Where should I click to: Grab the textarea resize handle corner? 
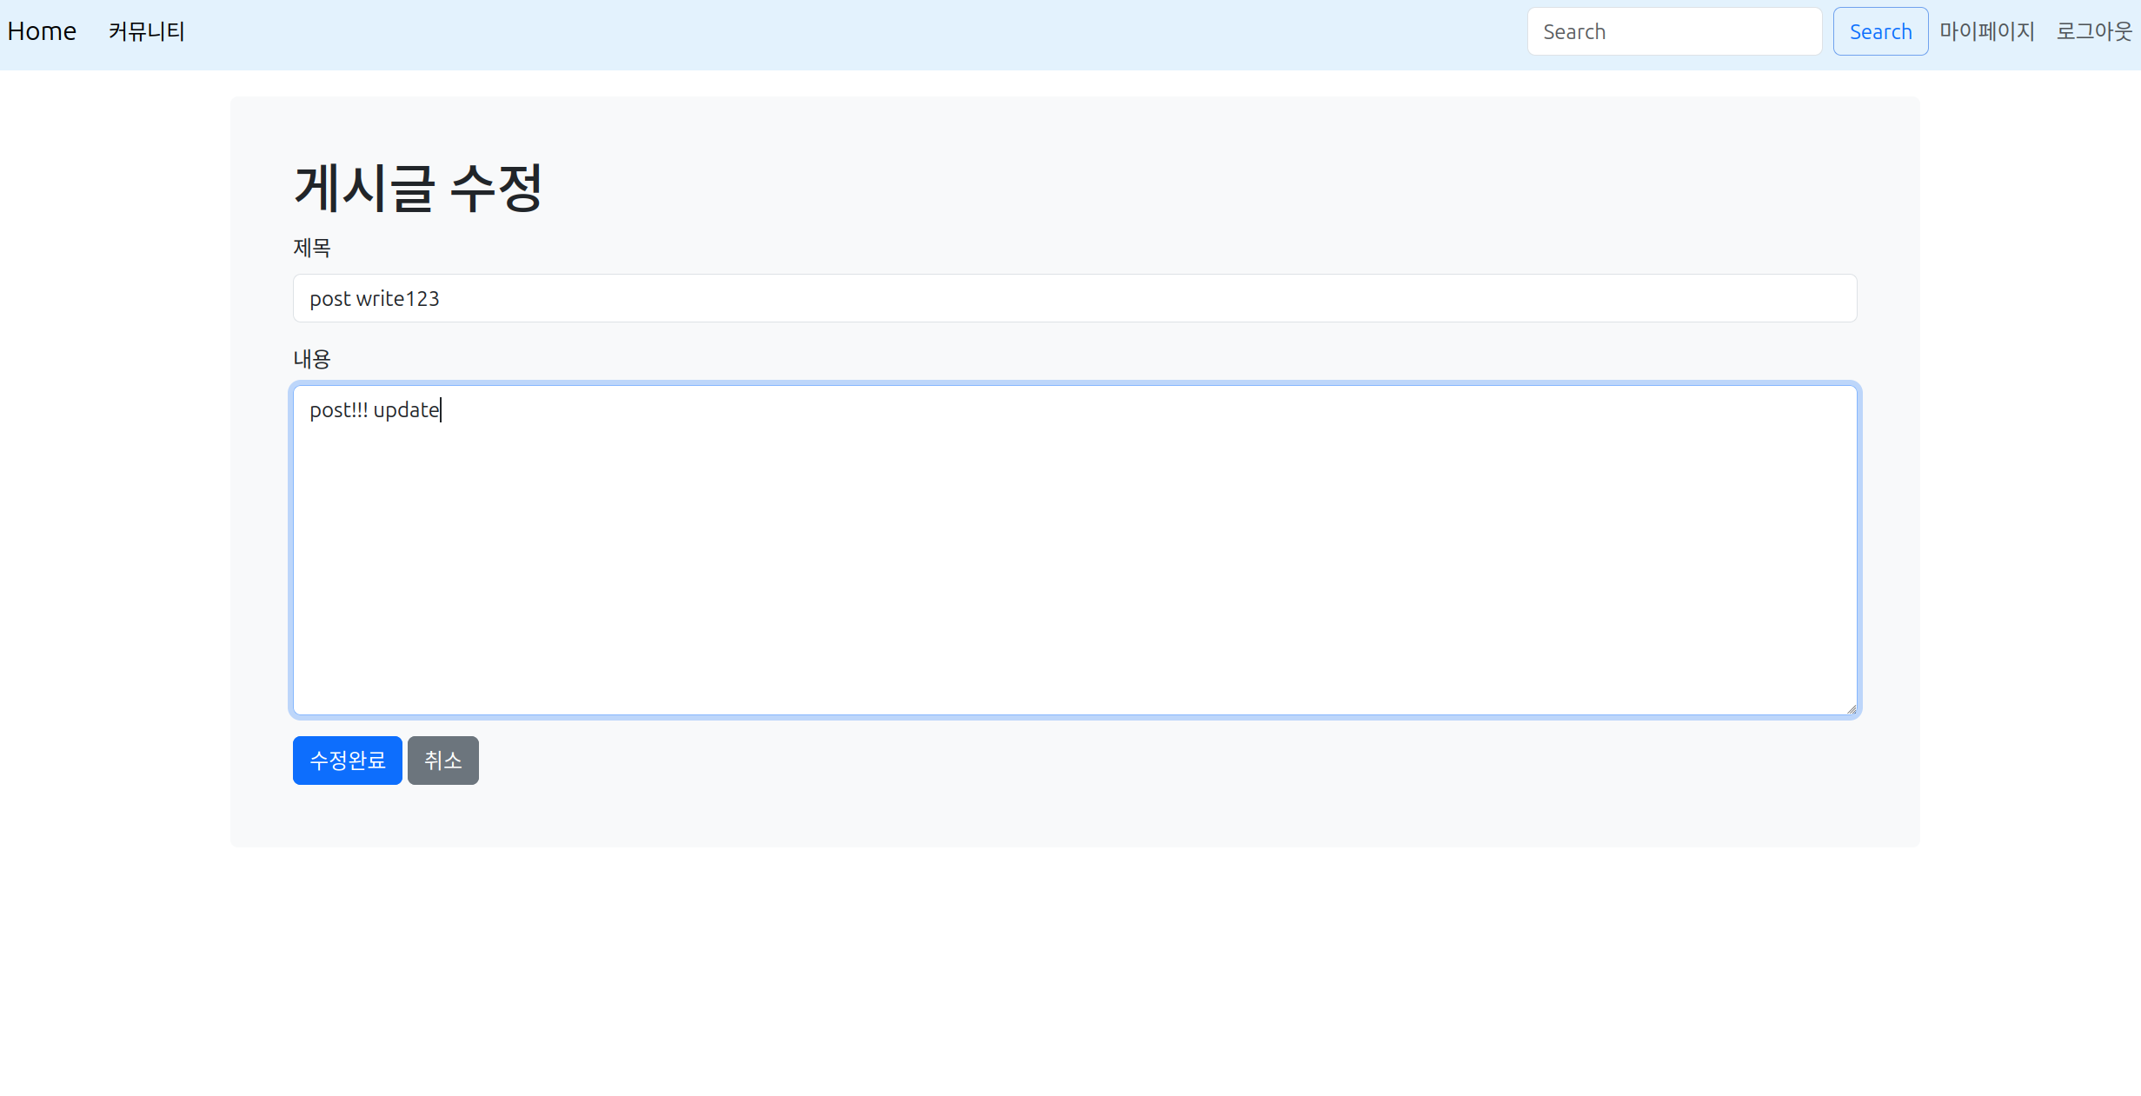[x=1851, y=709]
